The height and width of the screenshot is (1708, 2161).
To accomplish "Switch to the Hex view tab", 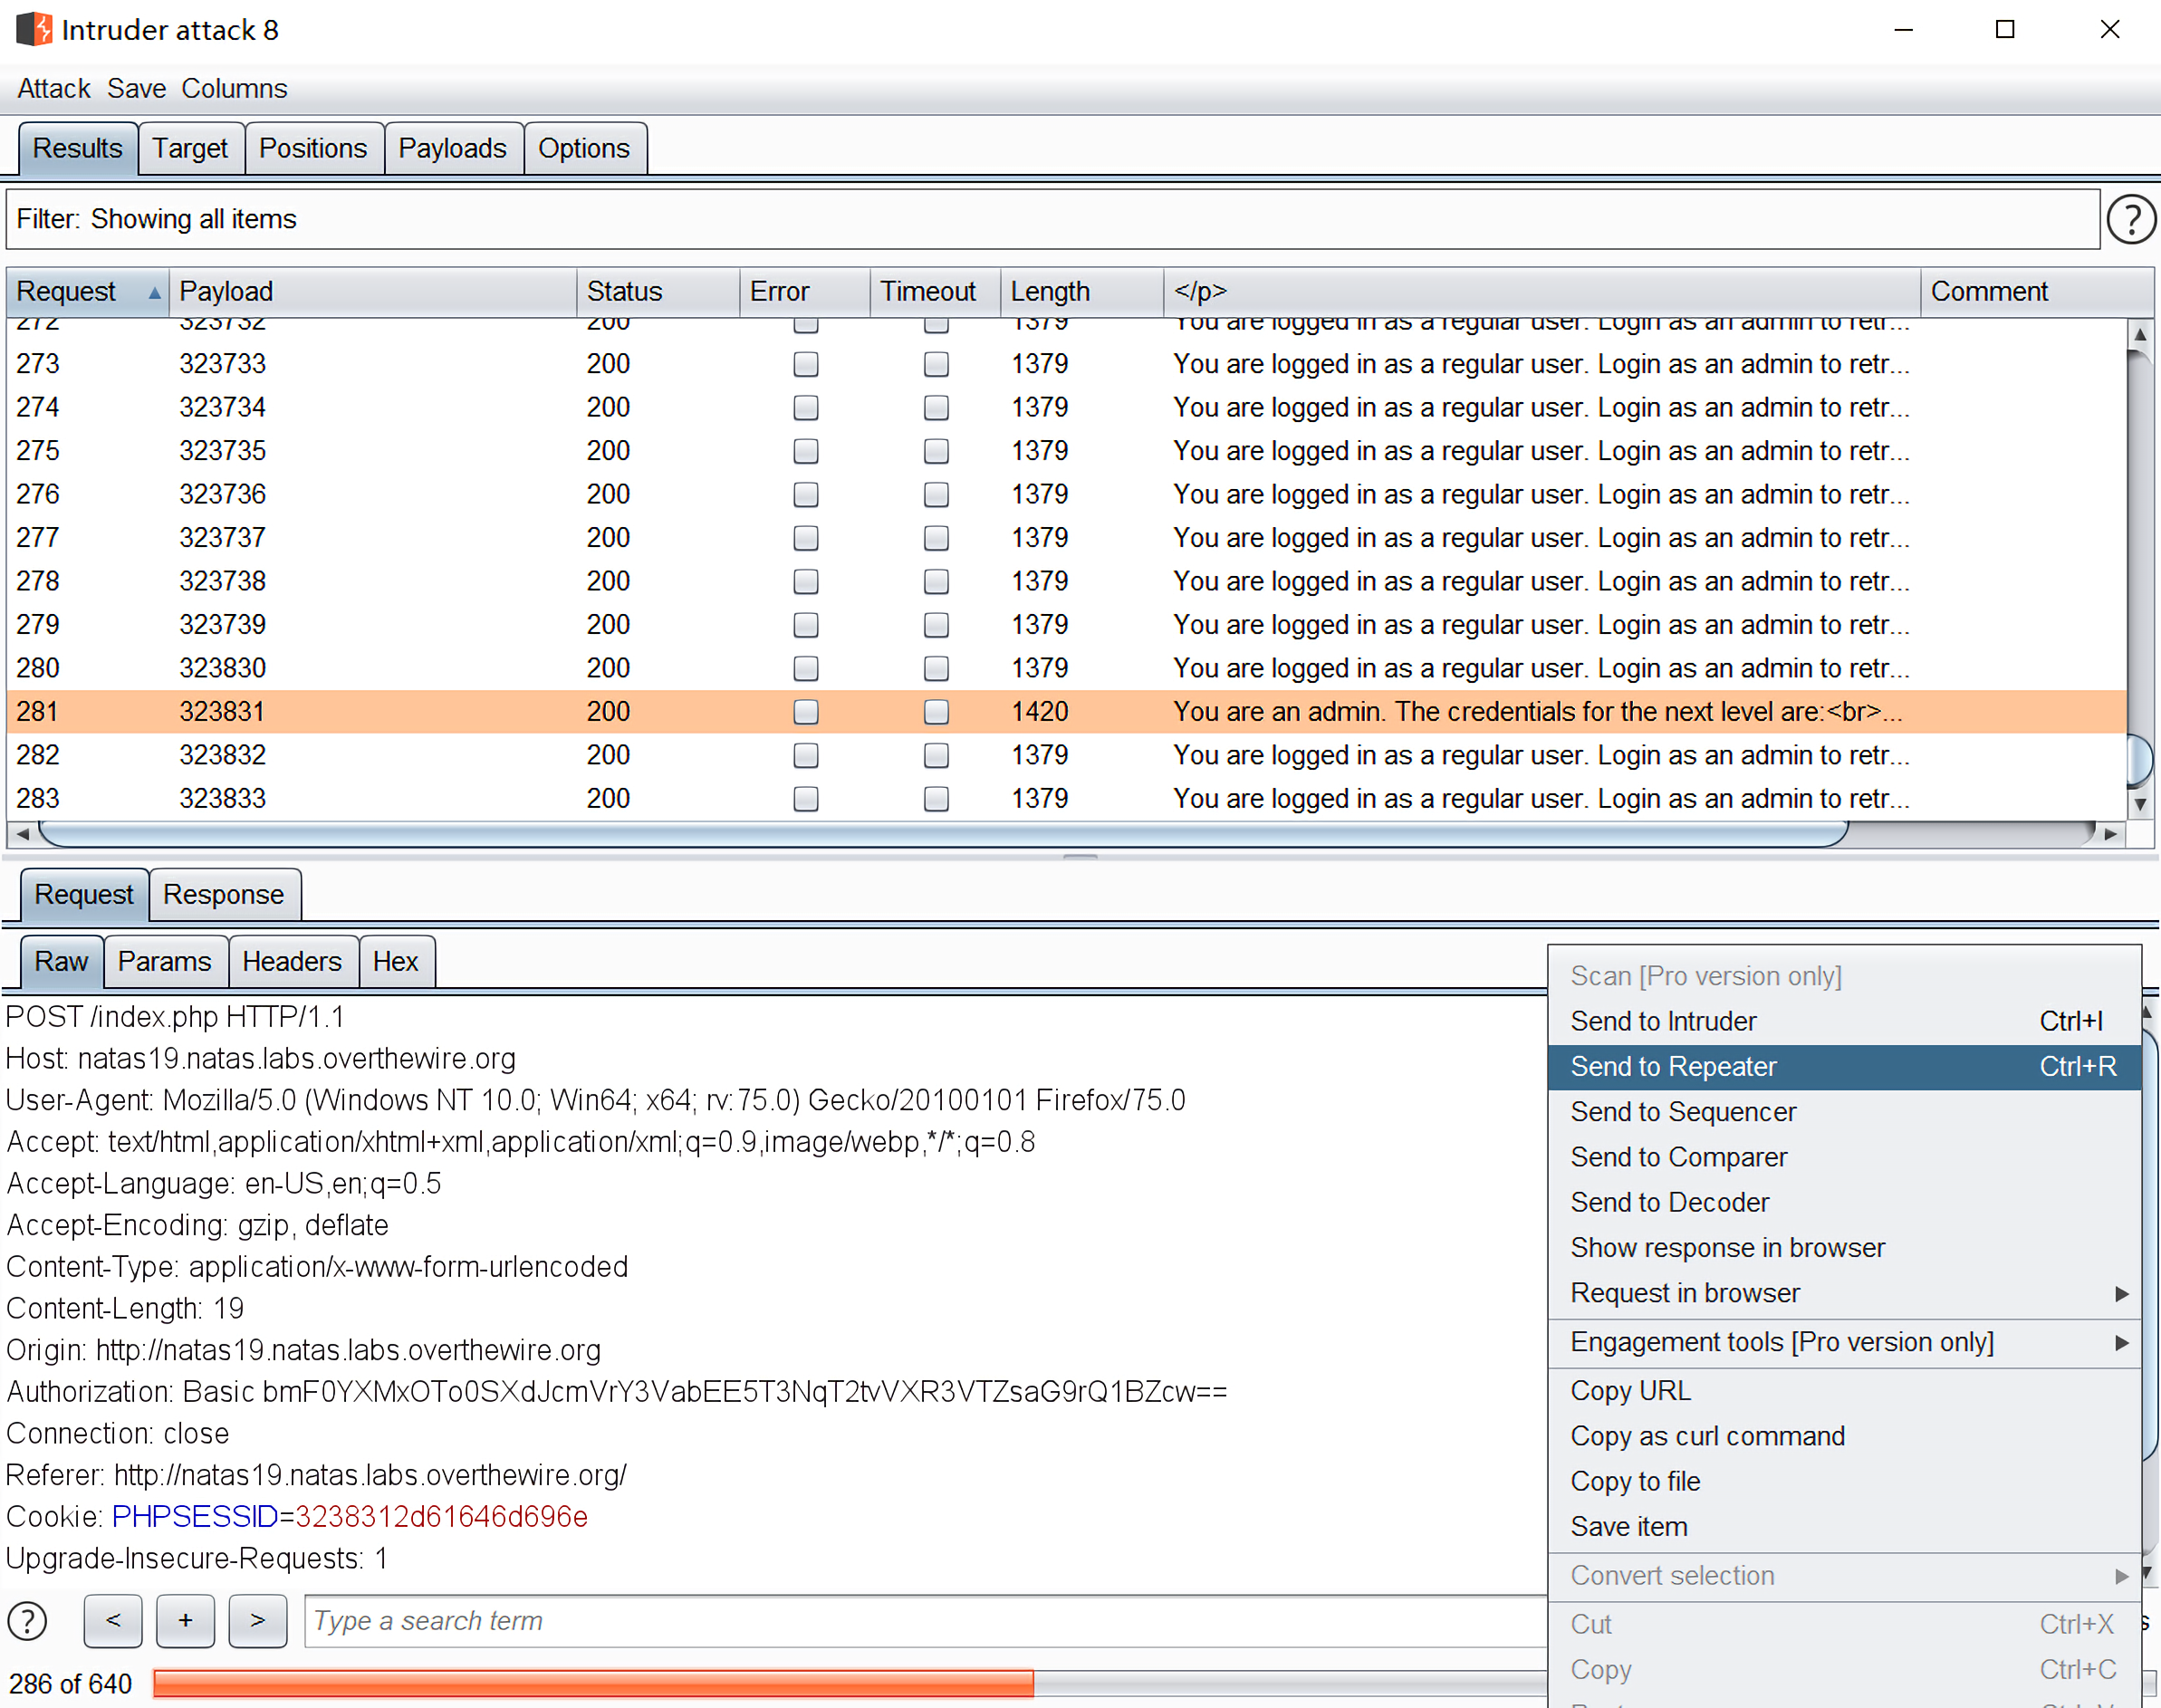I will [395, 961].
